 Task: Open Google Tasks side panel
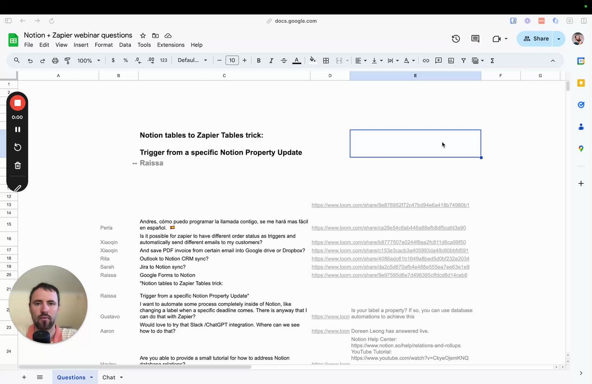tap(581, 105)
